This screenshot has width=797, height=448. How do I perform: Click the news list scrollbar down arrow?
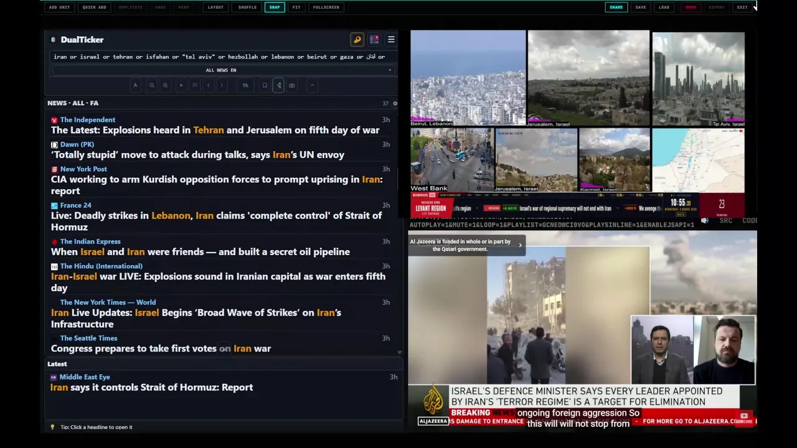[400, 353]
